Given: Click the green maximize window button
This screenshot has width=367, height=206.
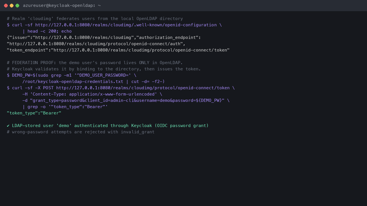Looking at the screenshot, I should click(17, 5).
